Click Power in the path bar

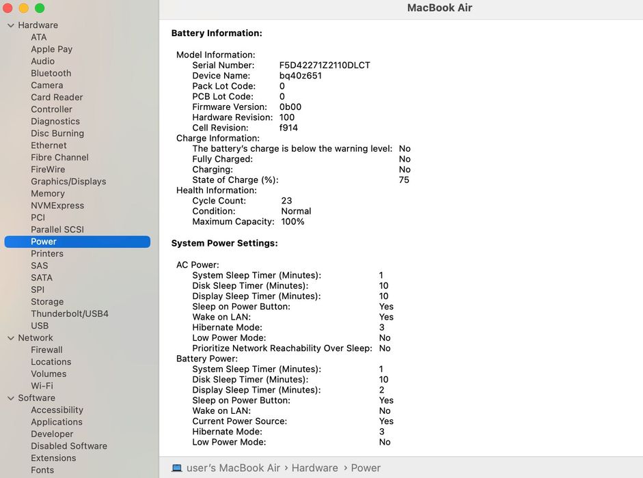click(366, 468)
